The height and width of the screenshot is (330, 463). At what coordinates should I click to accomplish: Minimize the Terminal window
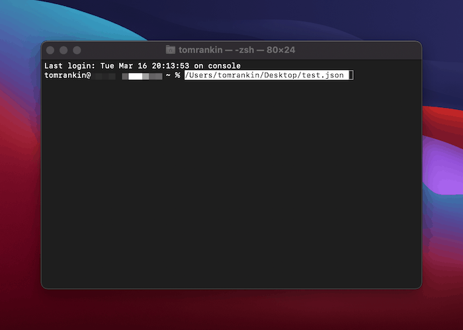63,50
